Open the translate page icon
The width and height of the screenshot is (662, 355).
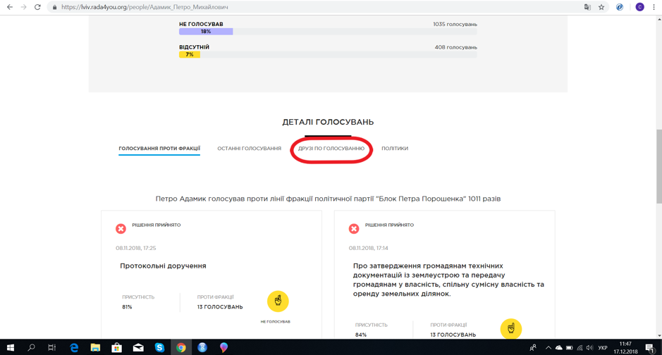[x=587, y=7]
